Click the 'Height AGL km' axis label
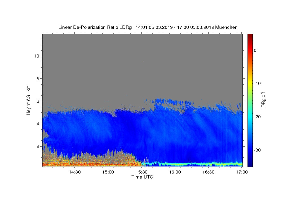300x200 pixels. click(x=28, y=100)
